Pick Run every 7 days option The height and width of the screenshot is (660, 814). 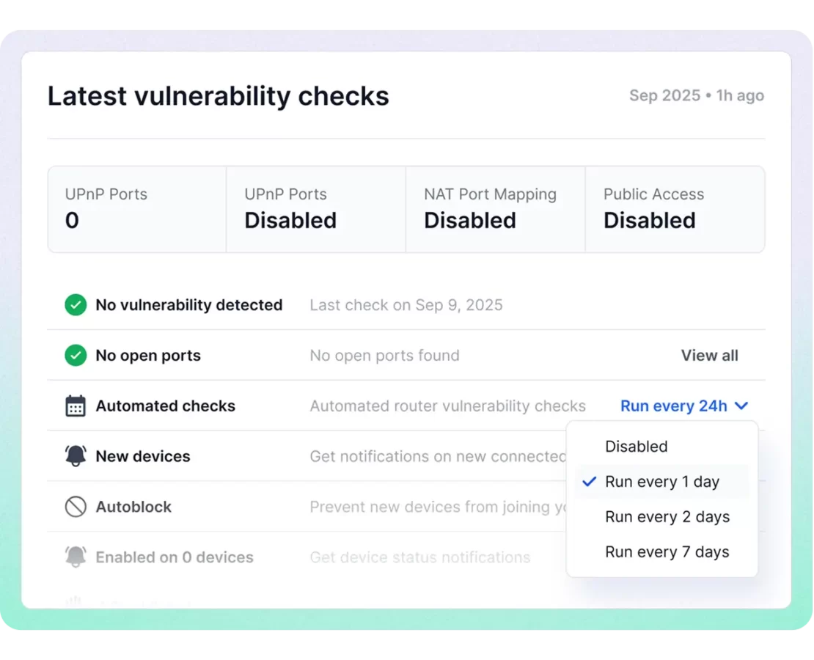667,552
